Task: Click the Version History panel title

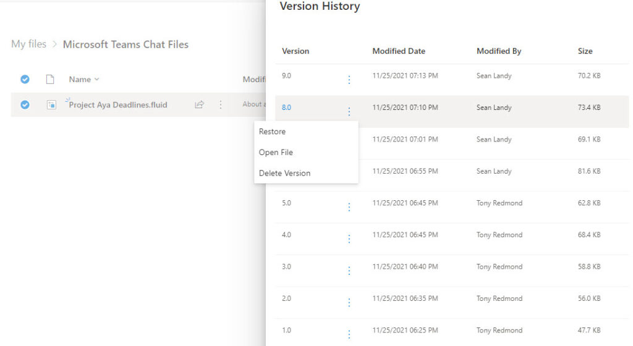Action: pyautogui.click(x=320, y=6)
